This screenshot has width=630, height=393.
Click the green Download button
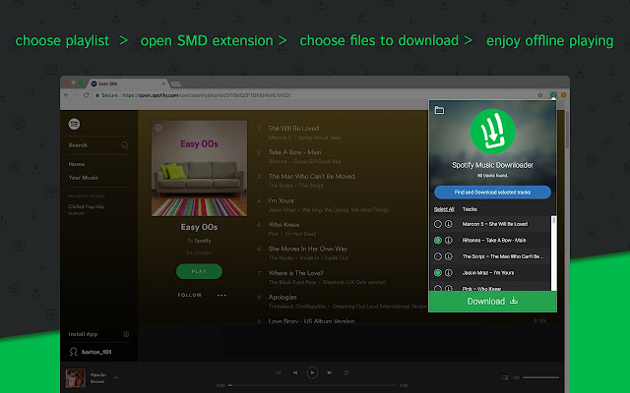point(492,302)
